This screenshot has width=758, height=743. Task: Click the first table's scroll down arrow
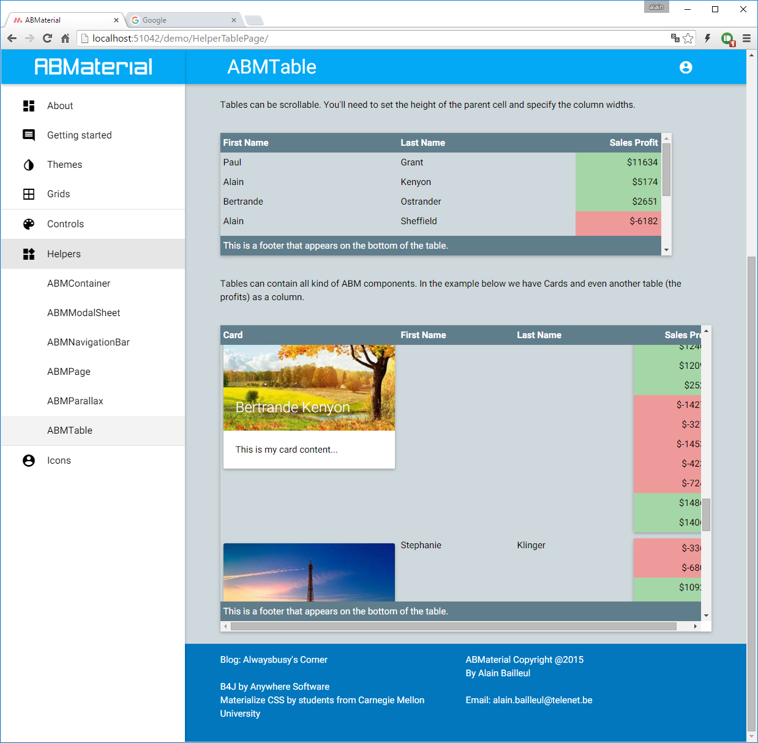pos(667,250)
